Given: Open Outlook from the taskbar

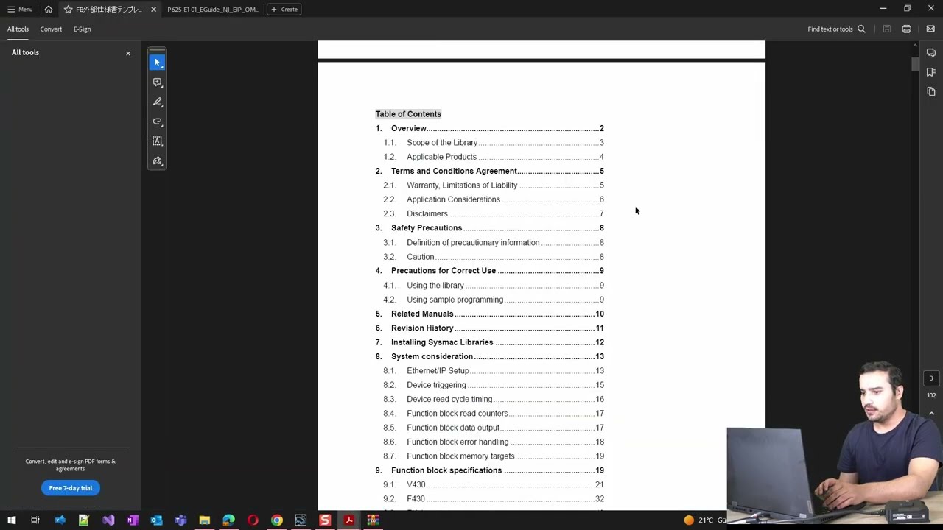Looking at the screenshot, I should coord(156,520).
